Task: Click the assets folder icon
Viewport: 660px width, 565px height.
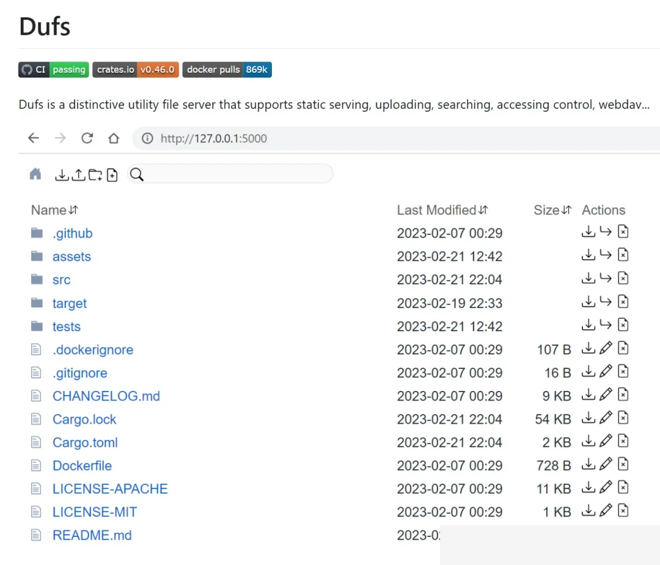Action: point(37,256)
